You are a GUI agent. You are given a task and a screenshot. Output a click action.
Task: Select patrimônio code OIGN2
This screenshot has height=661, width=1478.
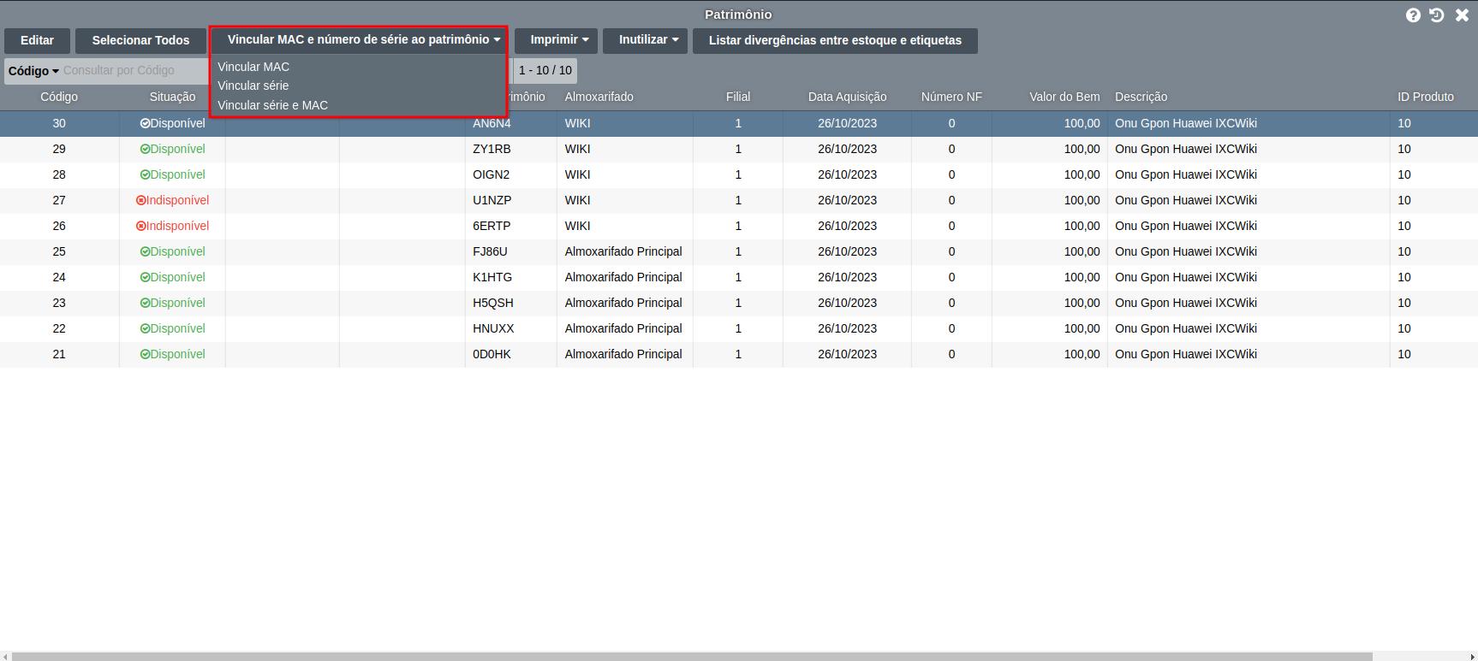[x=491, y=174]
